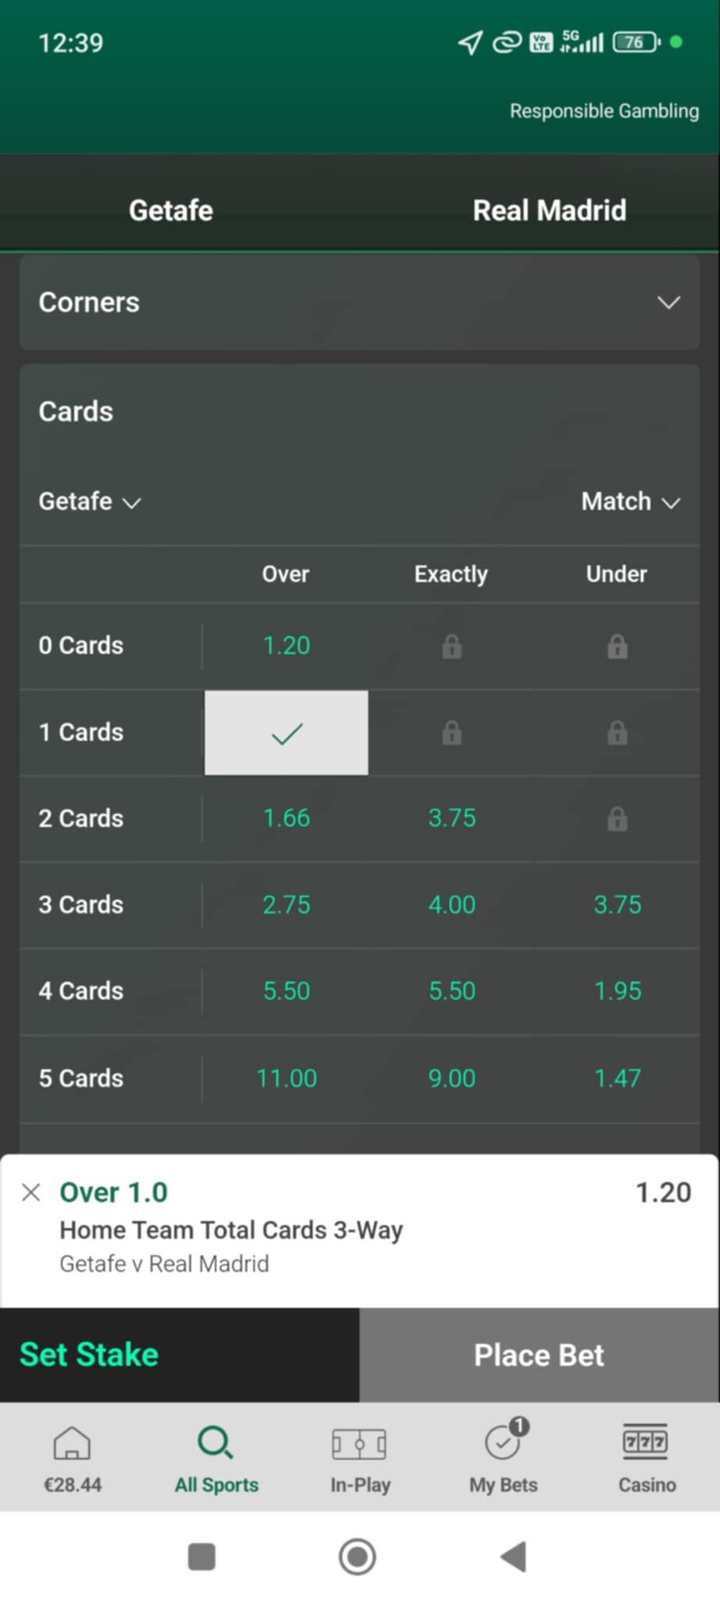Tap Set Stake to enter amount
Screen dimensions: 720x1602
tap(89, 1355)
